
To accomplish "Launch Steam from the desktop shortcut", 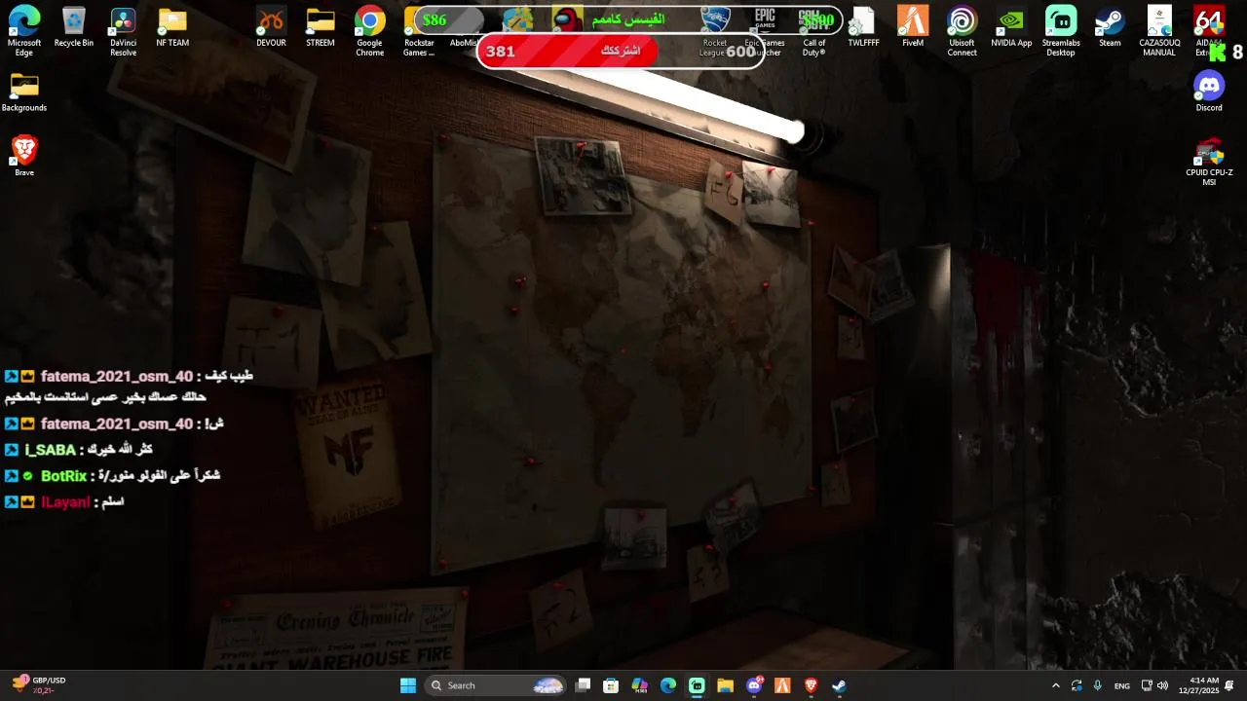I will coord(1110,26).
